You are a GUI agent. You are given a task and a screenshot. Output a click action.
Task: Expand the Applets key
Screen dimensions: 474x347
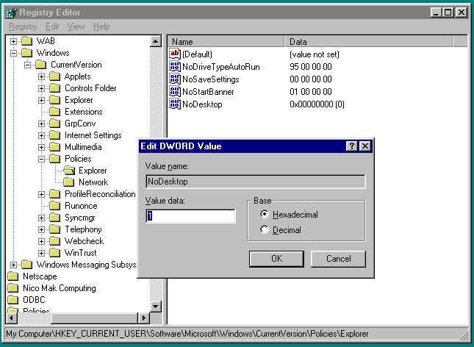coord(41,76)
